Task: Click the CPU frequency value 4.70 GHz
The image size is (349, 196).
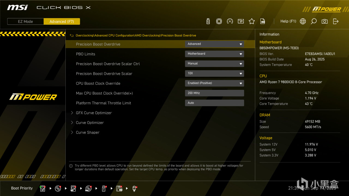Action: 312,93
